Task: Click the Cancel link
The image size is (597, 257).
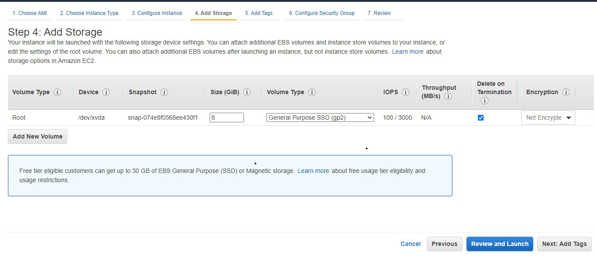Action: pyautogui.click(x=410, y=244)
